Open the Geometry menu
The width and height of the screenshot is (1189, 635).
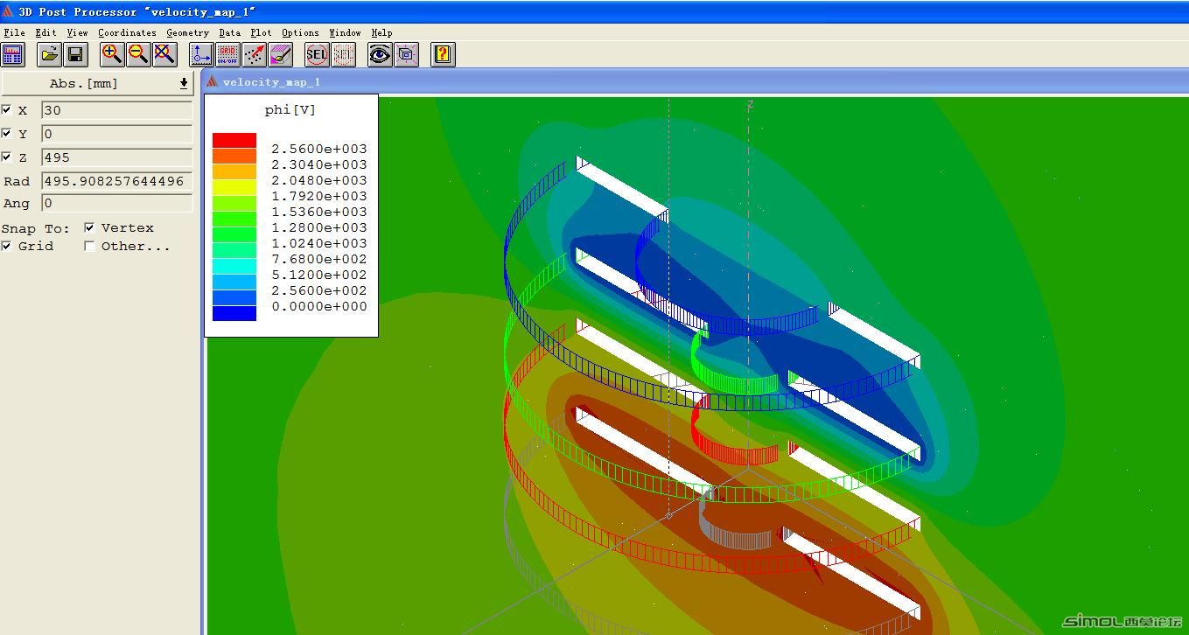pyautogui.click(x=187, y=32)
